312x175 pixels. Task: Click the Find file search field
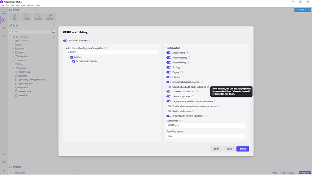30,32
